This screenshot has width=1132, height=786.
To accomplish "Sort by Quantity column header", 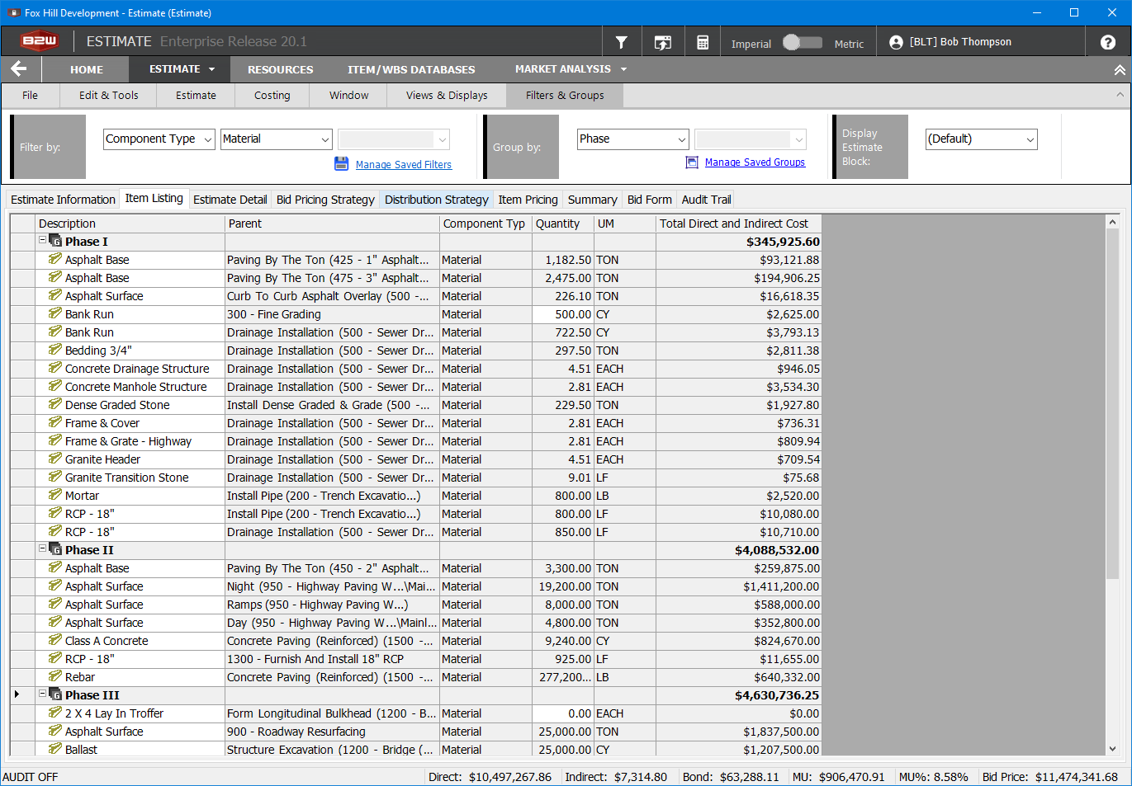I will [x=563, y=224].
